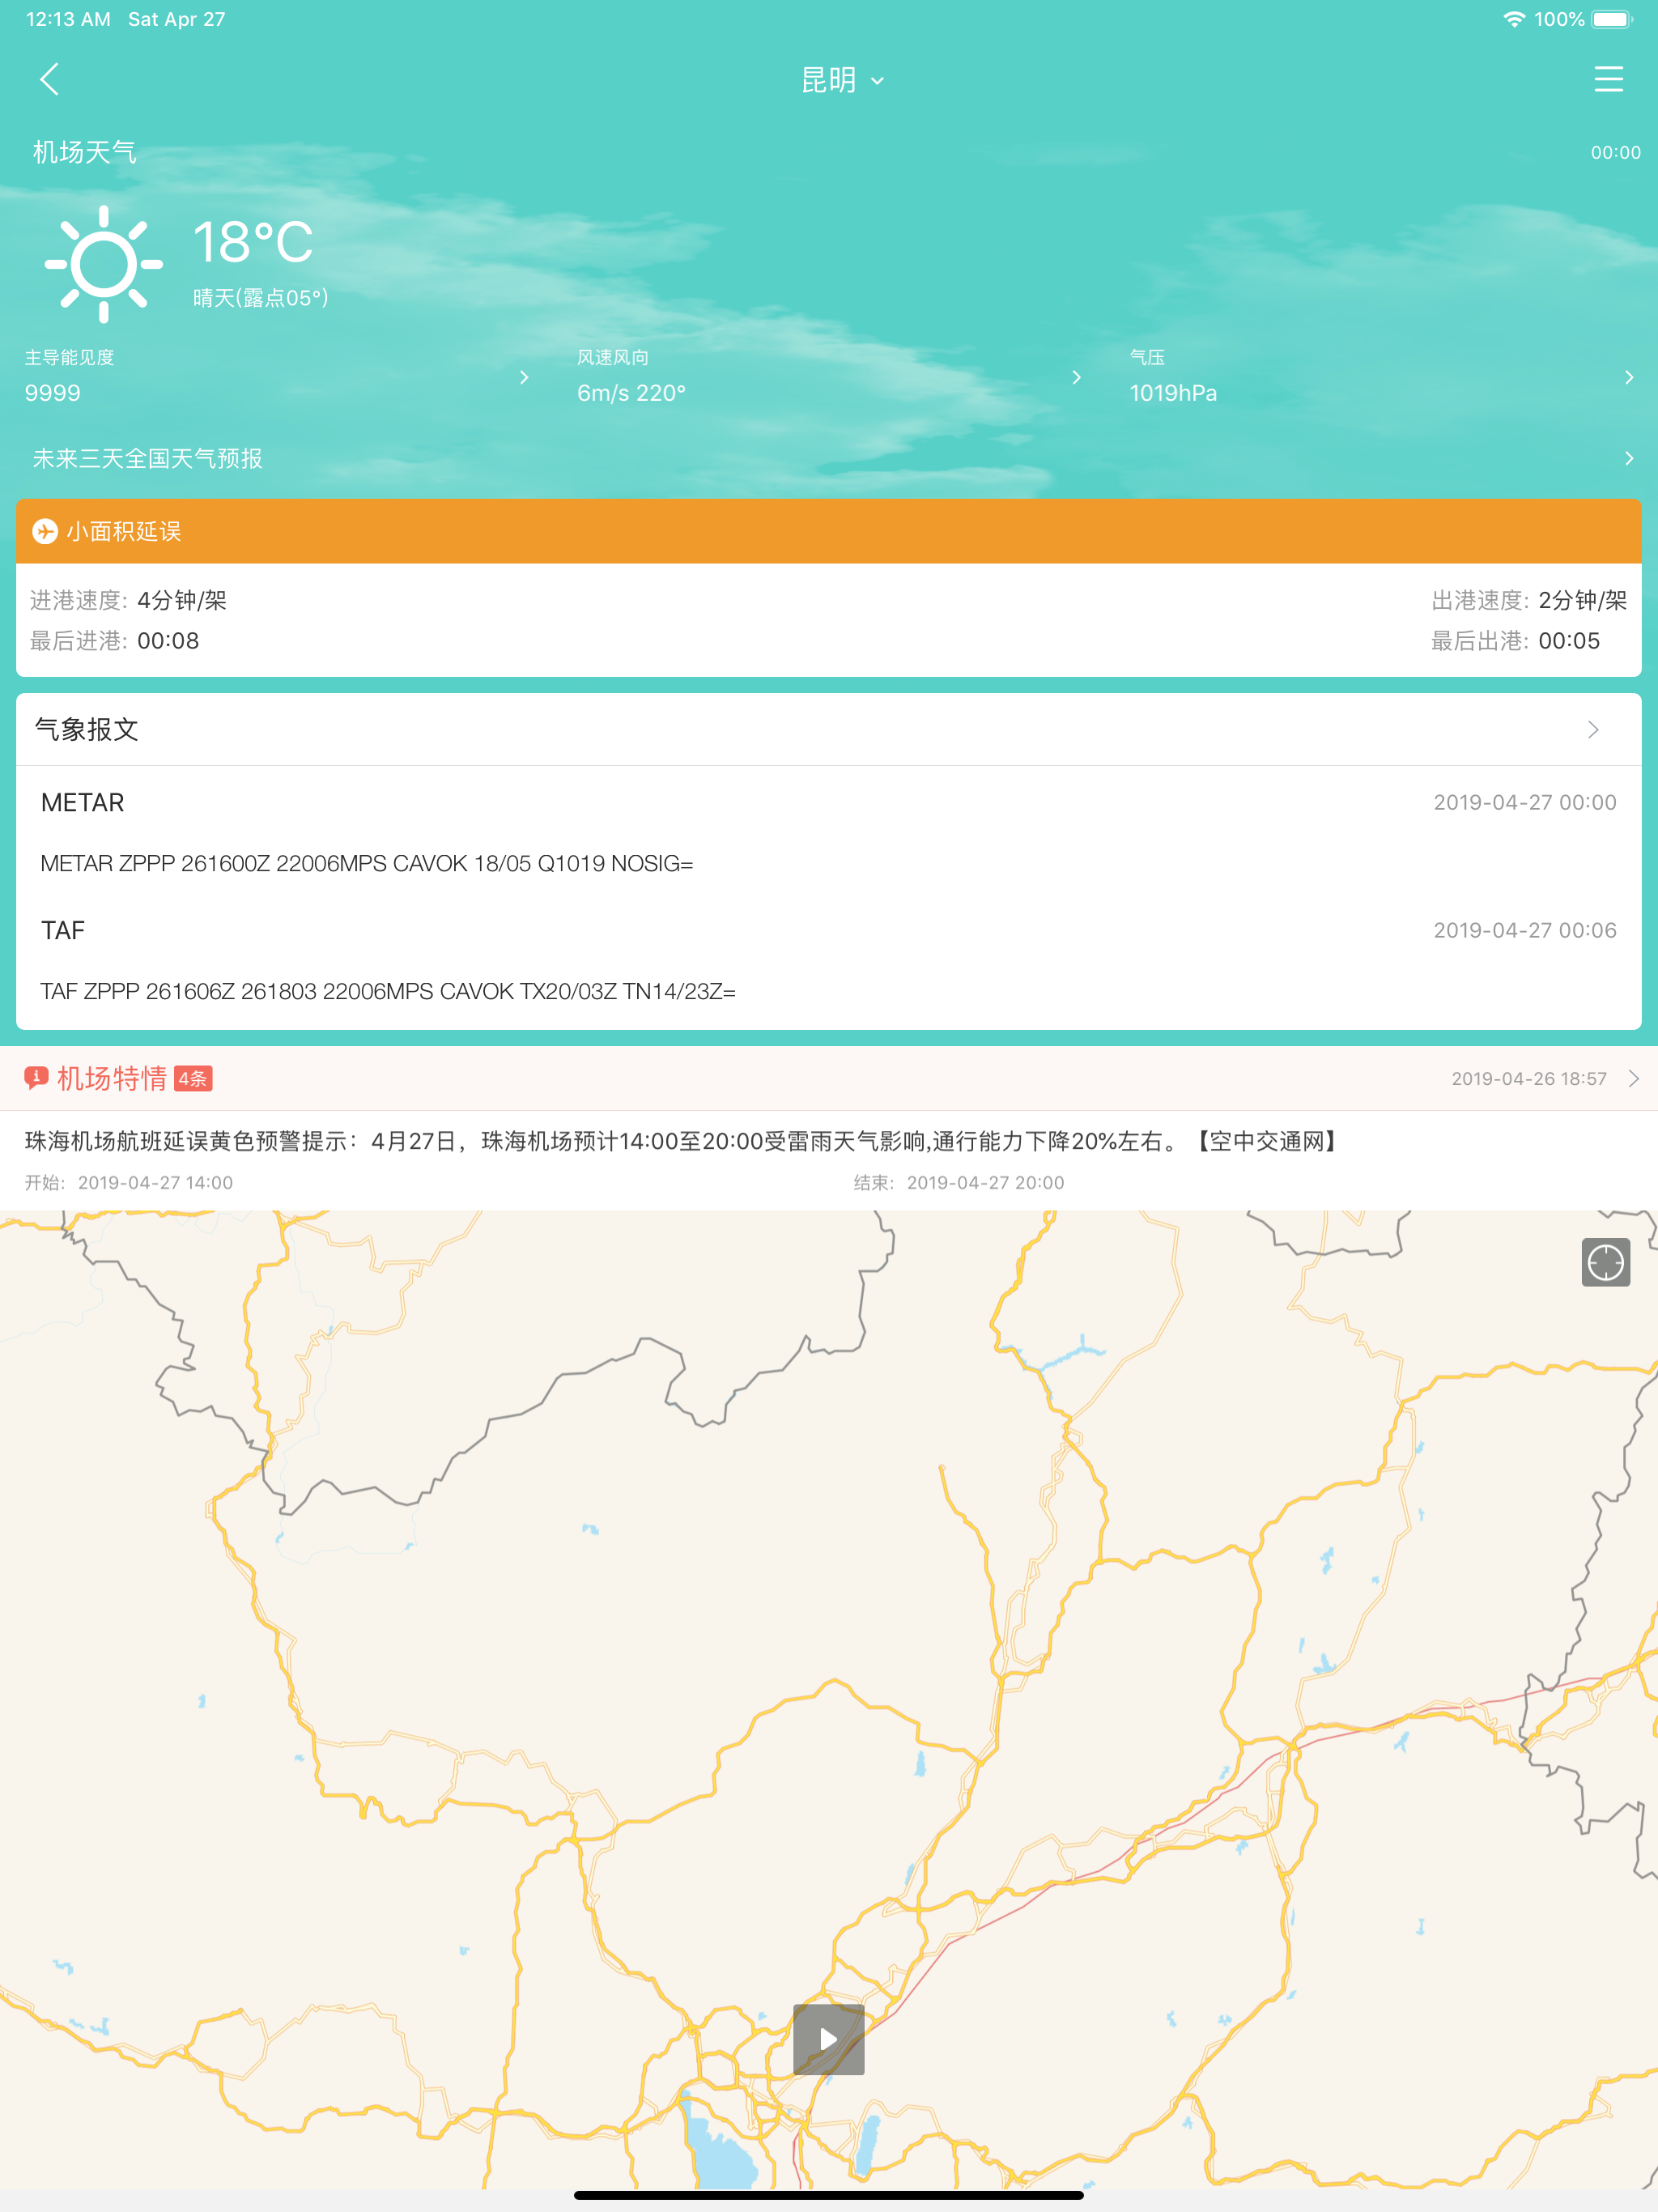Expand the 气压 pressure details chevron
The width and height of the screenshot is (1658, 2212).
point(1629,377)
